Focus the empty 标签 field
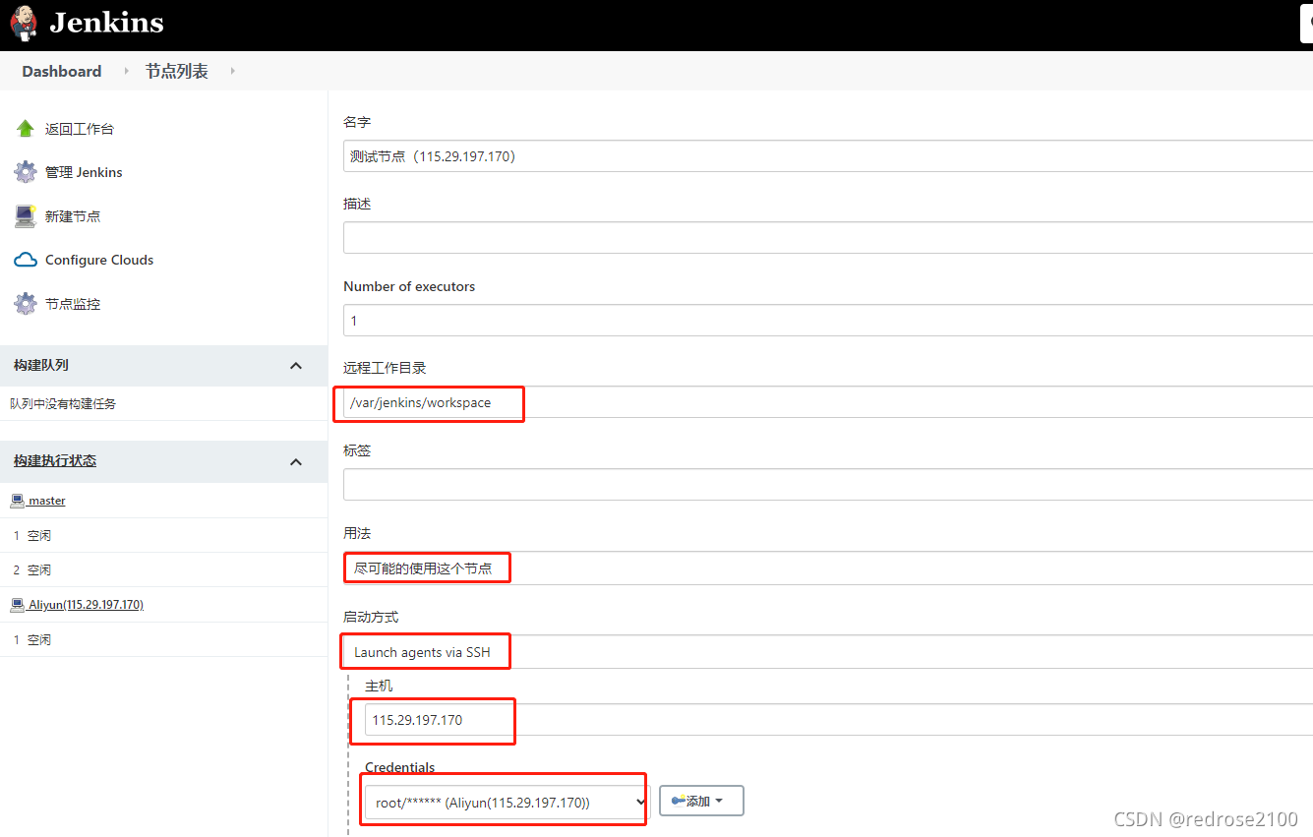The width and height of the screenshot is (1313, 837). click(828, 485)
